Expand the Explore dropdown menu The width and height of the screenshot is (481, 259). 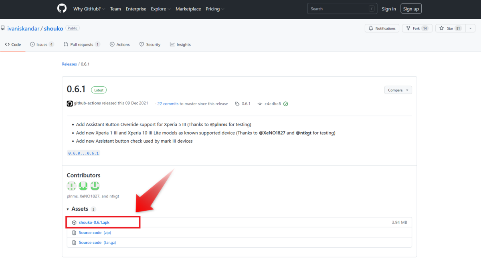point(161,9)
